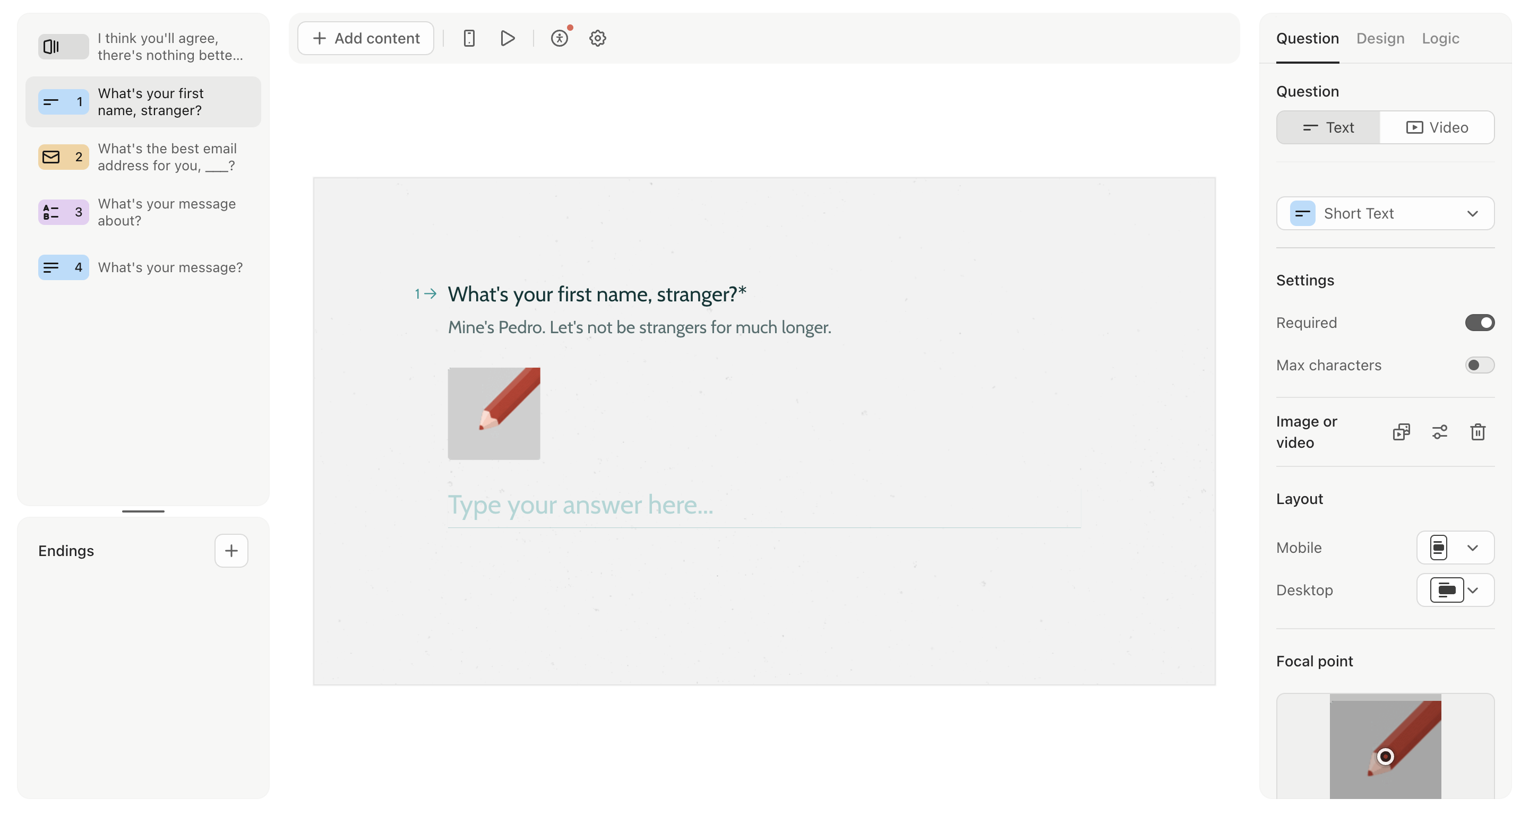Image resolution: width=1529 pixels, height=816 pixels.
Task: Click the Short Text type icon in the dropdown
Action: click(1303, 213)
